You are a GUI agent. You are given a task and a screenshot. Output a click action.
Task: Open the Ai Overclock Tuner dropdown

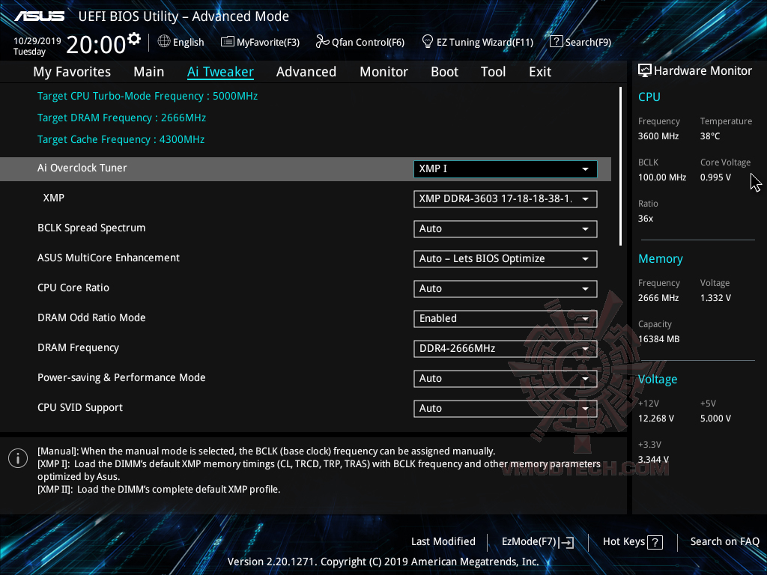coord(505,168)
